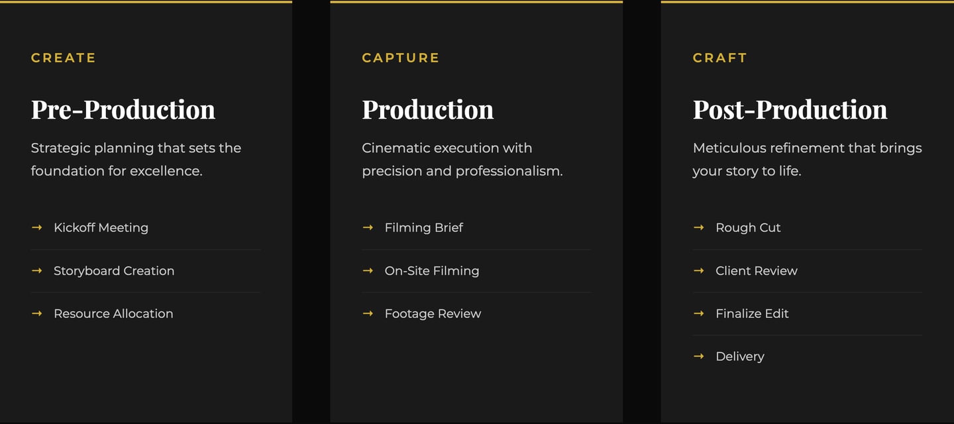Click the Delivery list item text
The width and height of the screenshot is (954, 424).
click(x=740, y=356)
